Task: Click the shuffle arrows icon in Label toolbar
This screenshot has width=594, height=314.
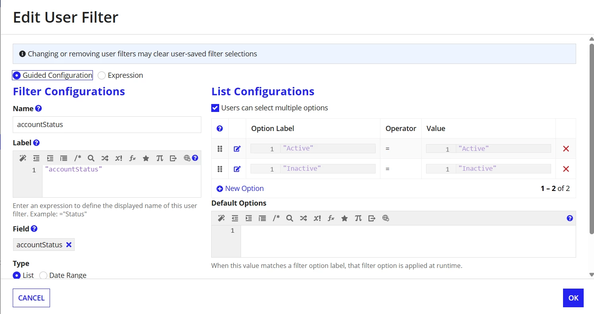Action: click(105, 158)
